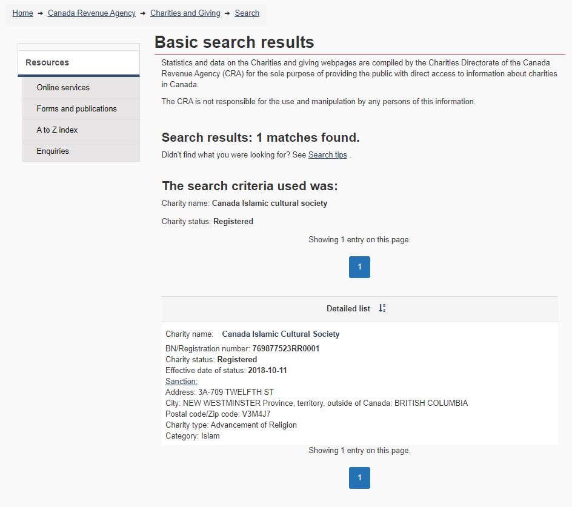Click 'Search results: 1 matches found.' heading
572x507 pixels.
point(261,138)
